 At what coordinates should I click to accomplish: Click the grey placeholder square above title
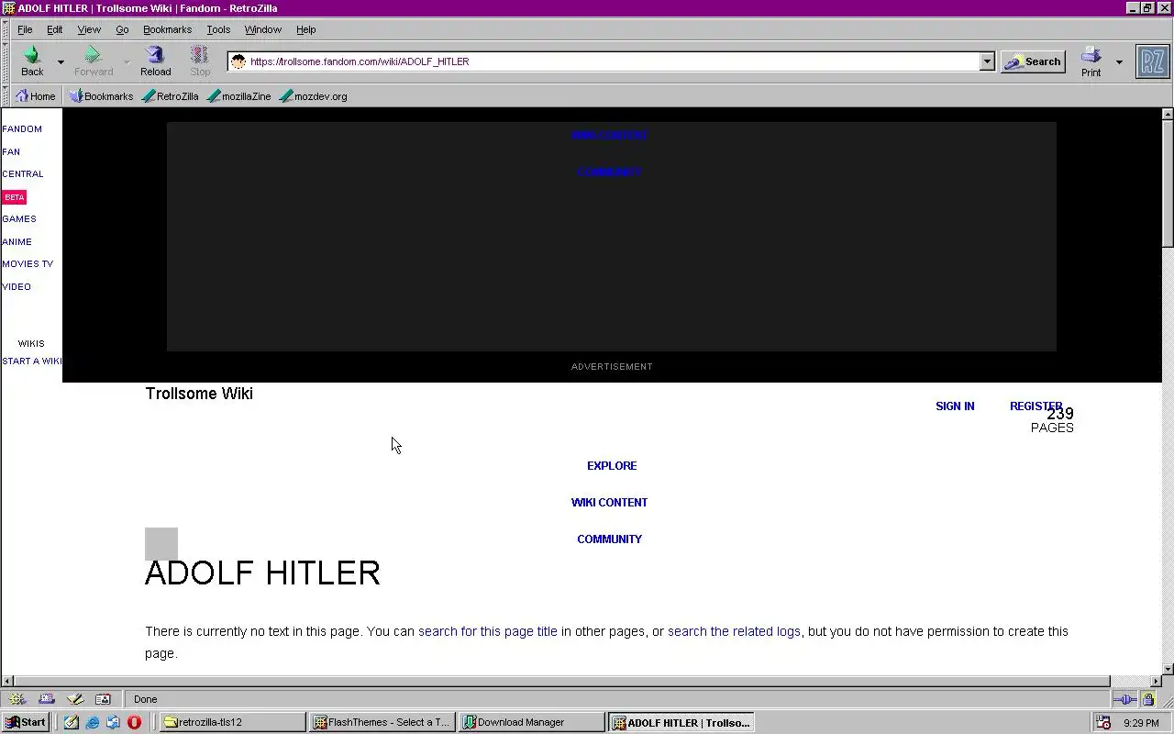tap(161, 544)
